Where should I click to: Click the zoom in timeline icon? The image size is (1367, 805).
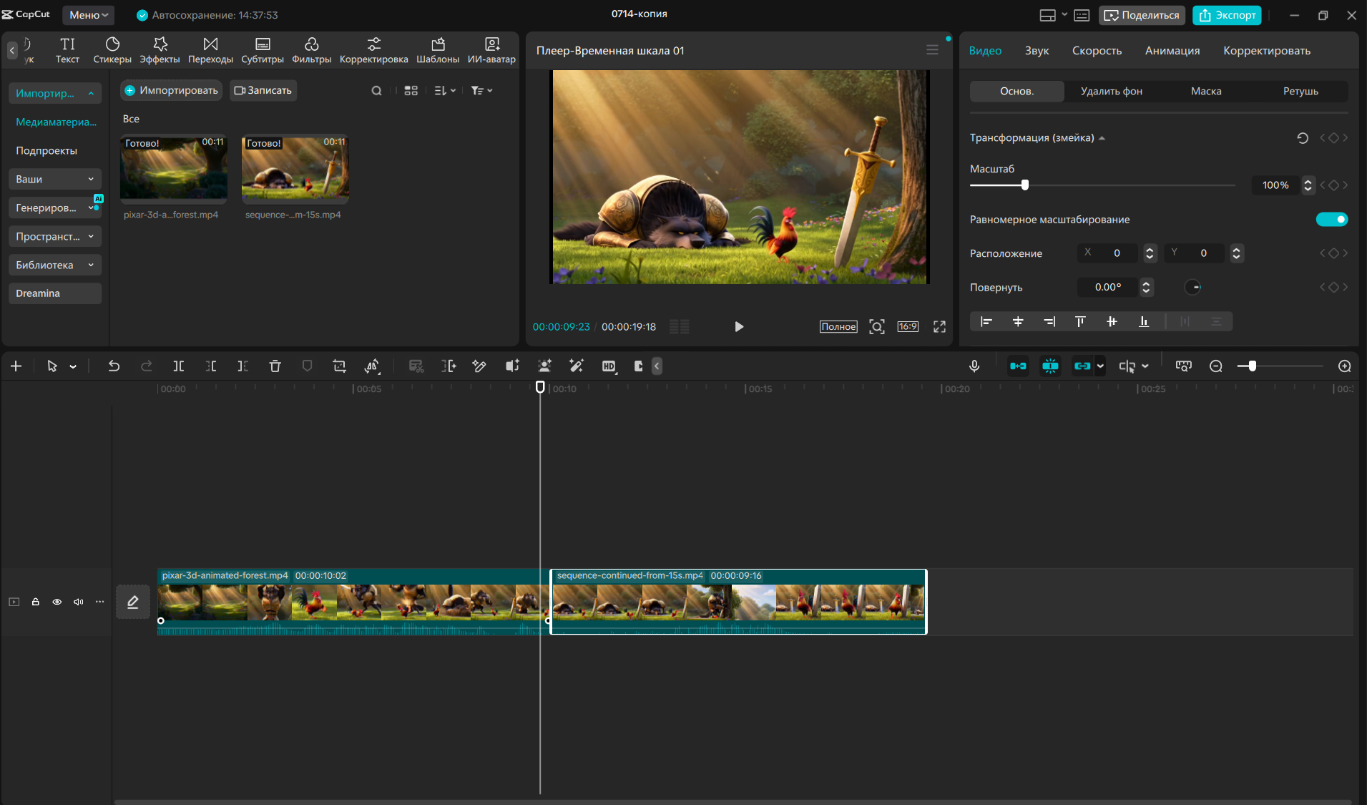point(1345,366)
